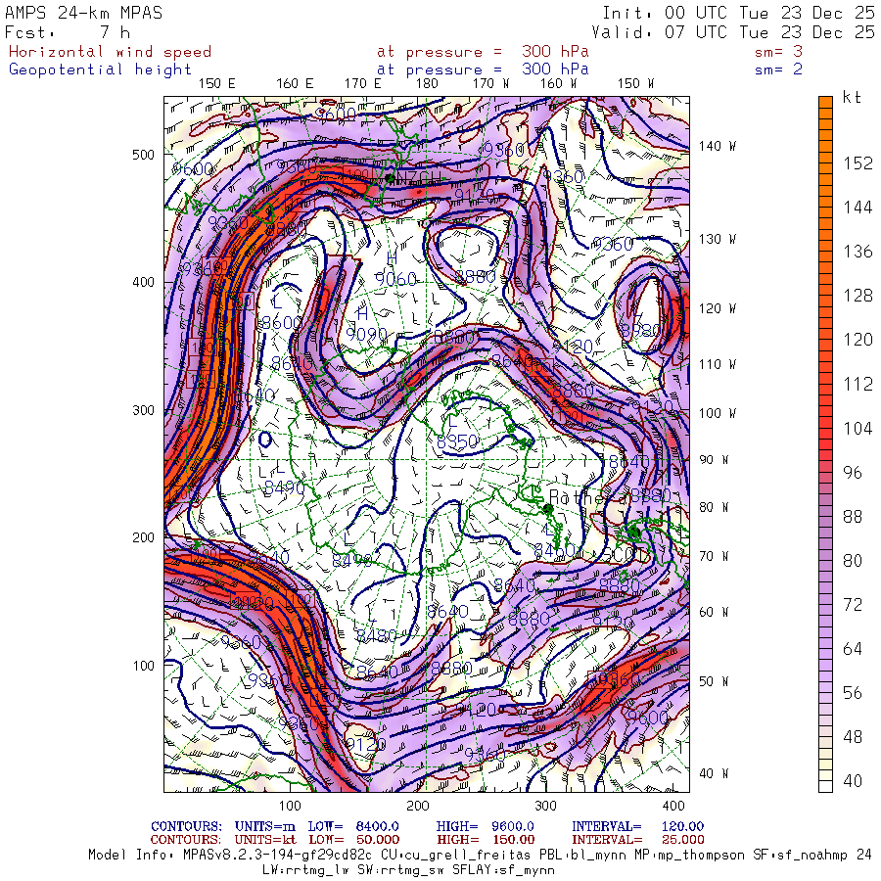Click the "80 W" longitude label
Viewport: 881px width, 881px height.
coord(714,507)
